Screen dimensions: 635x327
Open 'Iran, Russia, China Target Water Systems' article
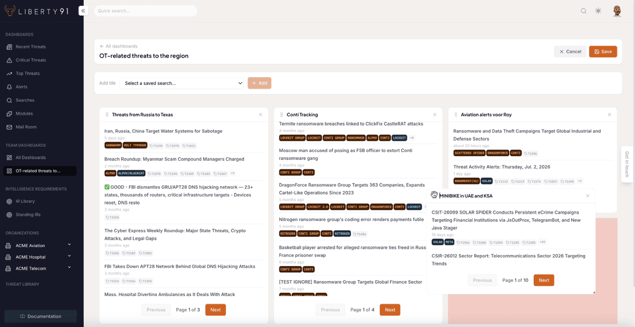(x=163, y=131)
